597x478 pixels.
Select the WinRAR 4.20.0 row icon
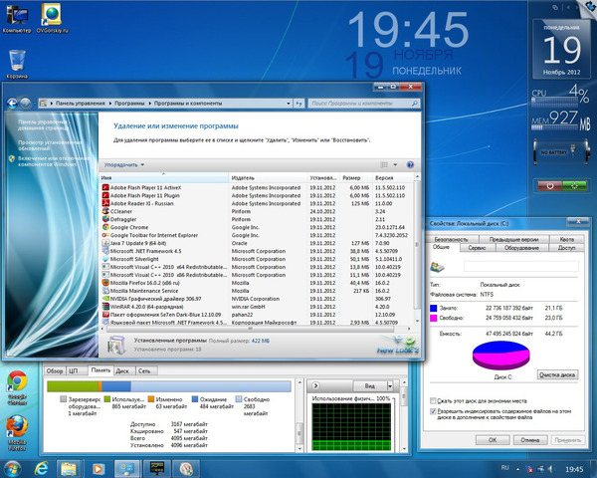point(105,307)
